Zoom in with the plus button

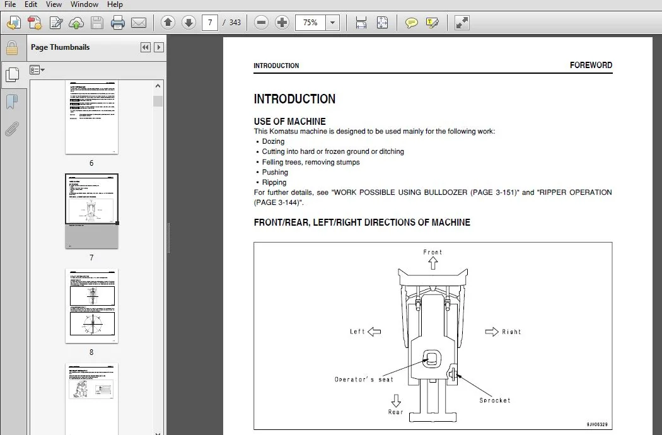pos(282,23)
